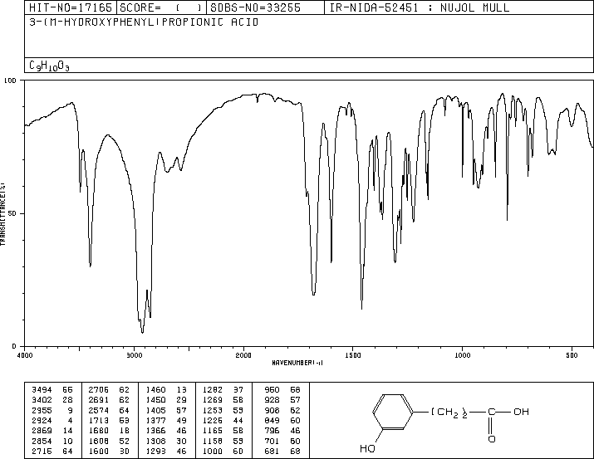
Task: Click the 1226 wavenumber cell
Action: tap(213, 421)
